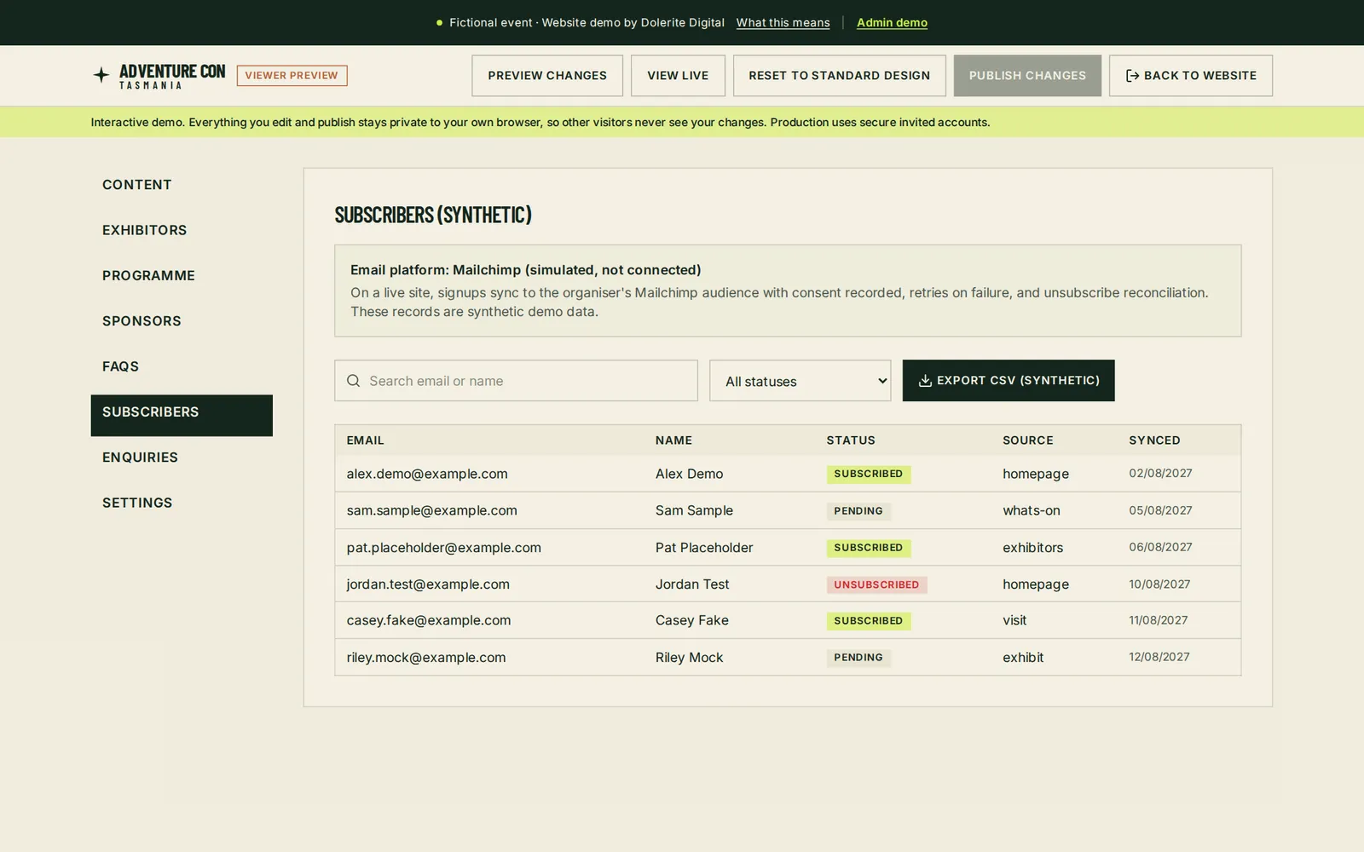This screenshot has height=852, width=1364.
Task: Click Export CSV (Synthetic) button
Action: (x=1009, y=381)
